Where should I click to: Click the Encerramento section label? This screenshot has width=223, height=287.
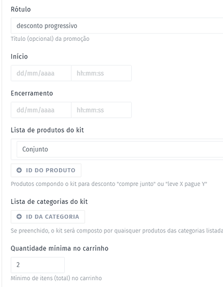[x=32, y=93]
